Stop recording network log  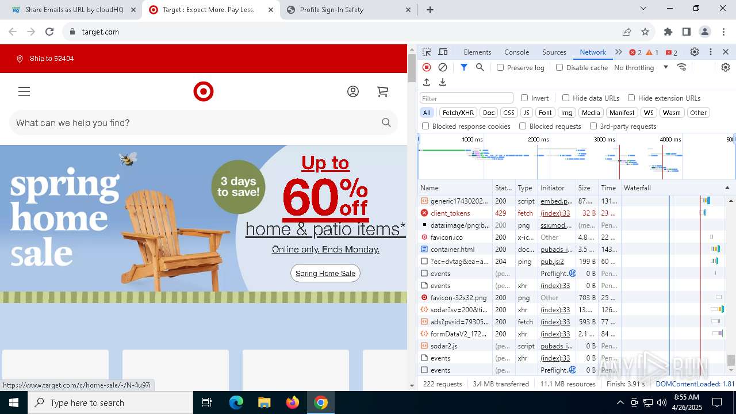427,67
